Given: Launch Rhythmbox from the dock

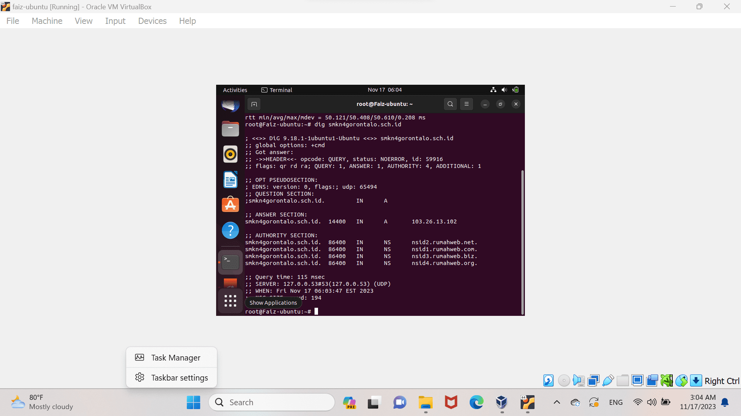Looking at the screenshot, I should coord(230,154).
